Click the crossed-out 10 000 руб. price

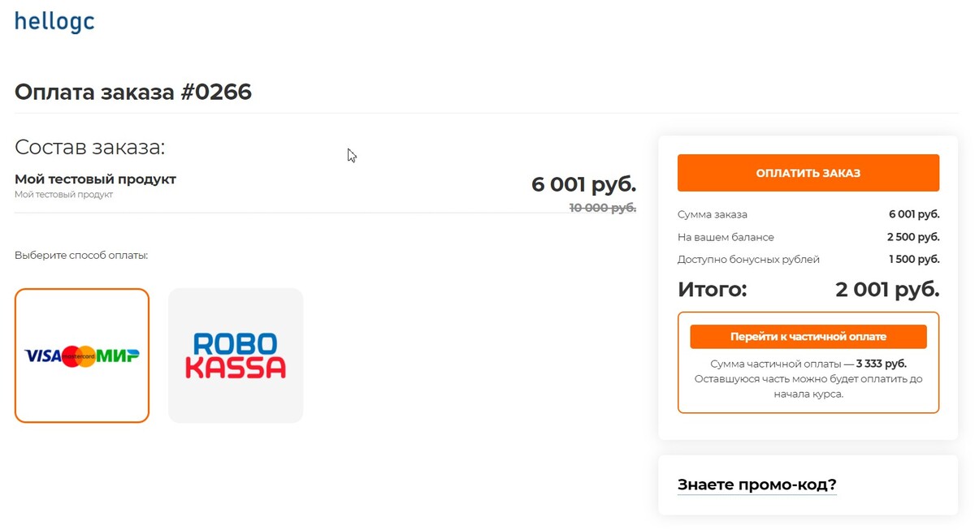(x=602, y=208)
